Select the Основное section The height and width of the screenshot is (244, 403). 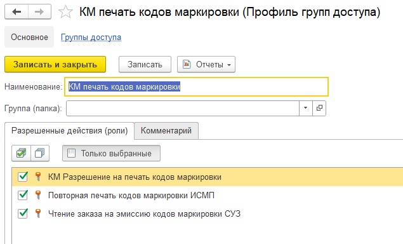pos(29,37)
